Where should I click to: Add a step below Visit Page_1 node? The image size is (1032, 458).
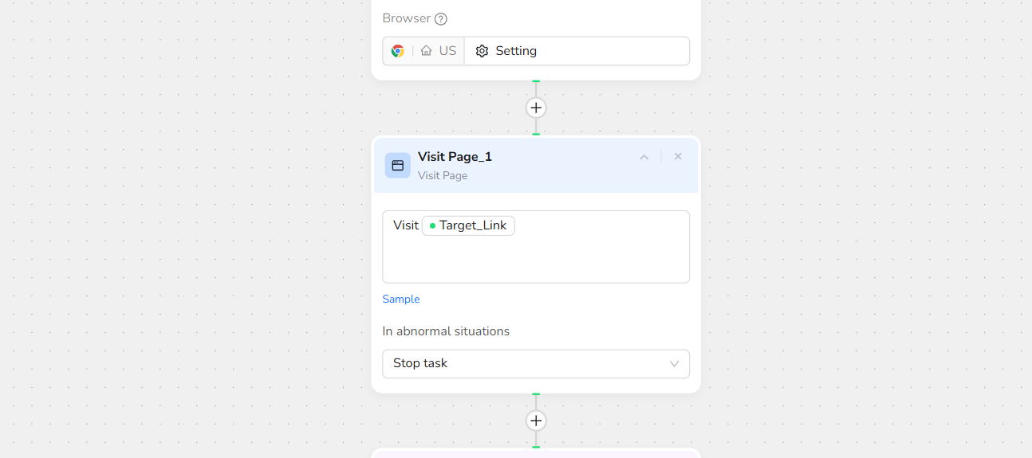(x=536, y=421)
